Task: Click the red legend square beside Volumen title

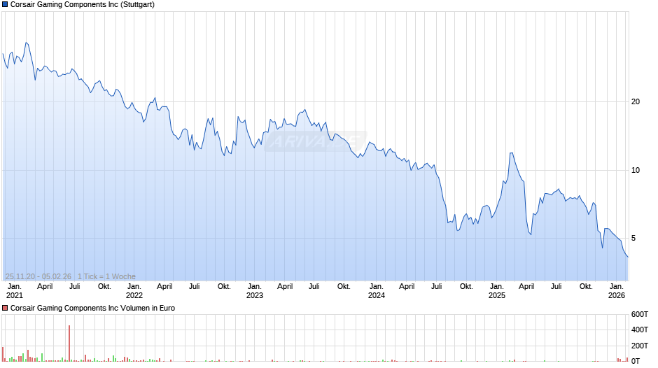Action: (5, 308)
